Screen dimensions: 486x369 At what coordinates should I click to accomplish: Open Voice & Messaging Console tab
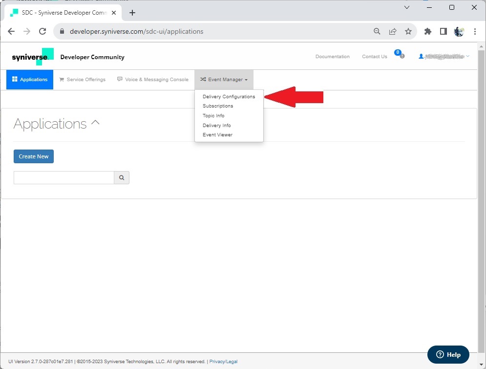pos(153,79)
